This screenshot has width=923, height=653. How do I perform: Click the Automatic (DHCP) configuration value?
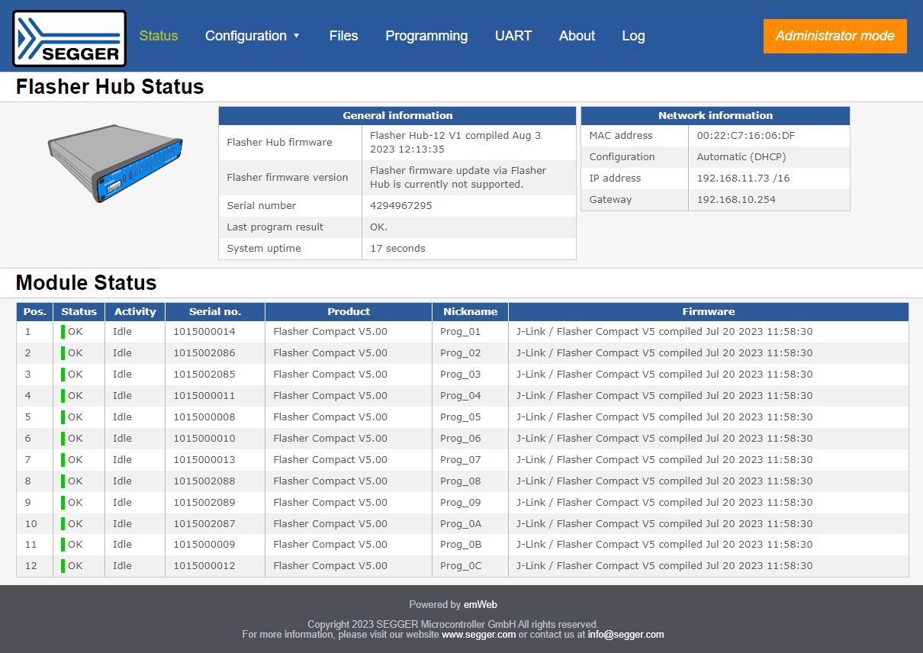point(741,157)
